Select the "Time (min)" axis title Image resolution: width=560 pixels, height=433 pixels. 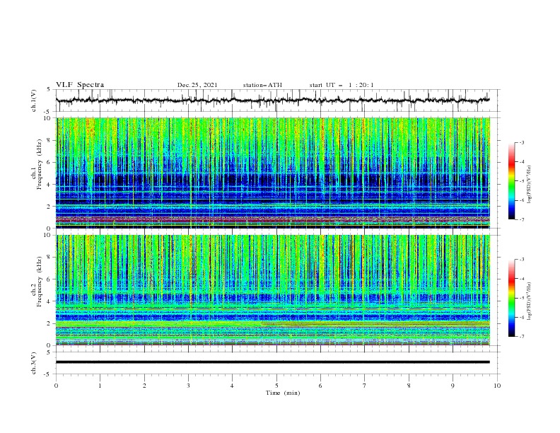[x=283, y=393]
